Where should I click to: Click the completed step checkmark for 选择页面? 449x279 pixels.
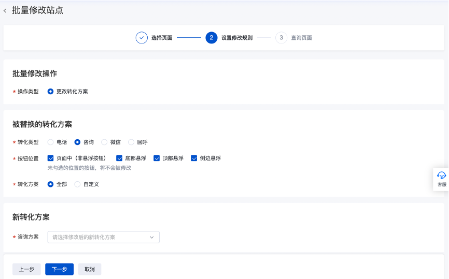click(142, 38)
